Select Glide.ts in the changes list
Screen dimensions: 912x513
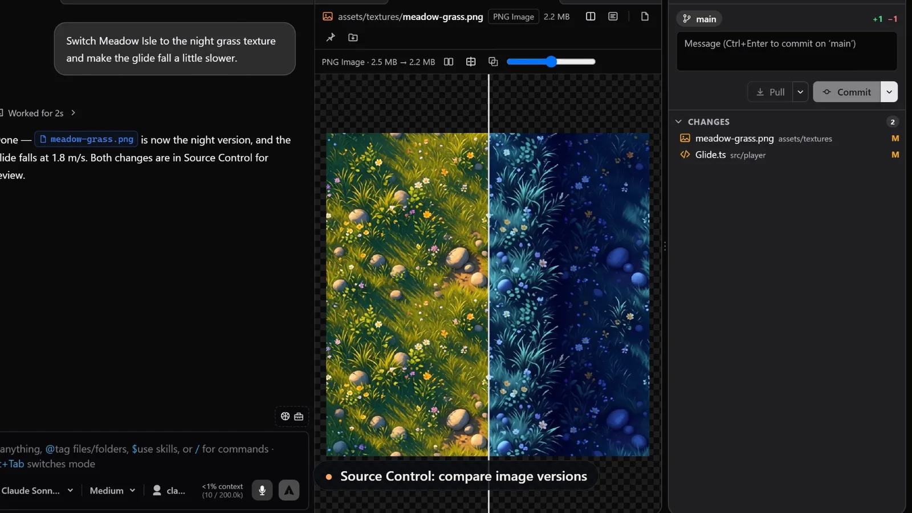click(787, 155)
